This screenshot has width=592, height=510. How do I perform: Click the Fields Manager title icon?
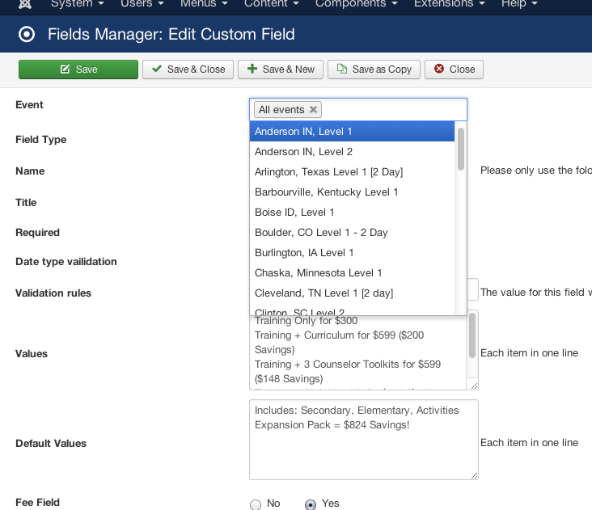coord(27,35)
